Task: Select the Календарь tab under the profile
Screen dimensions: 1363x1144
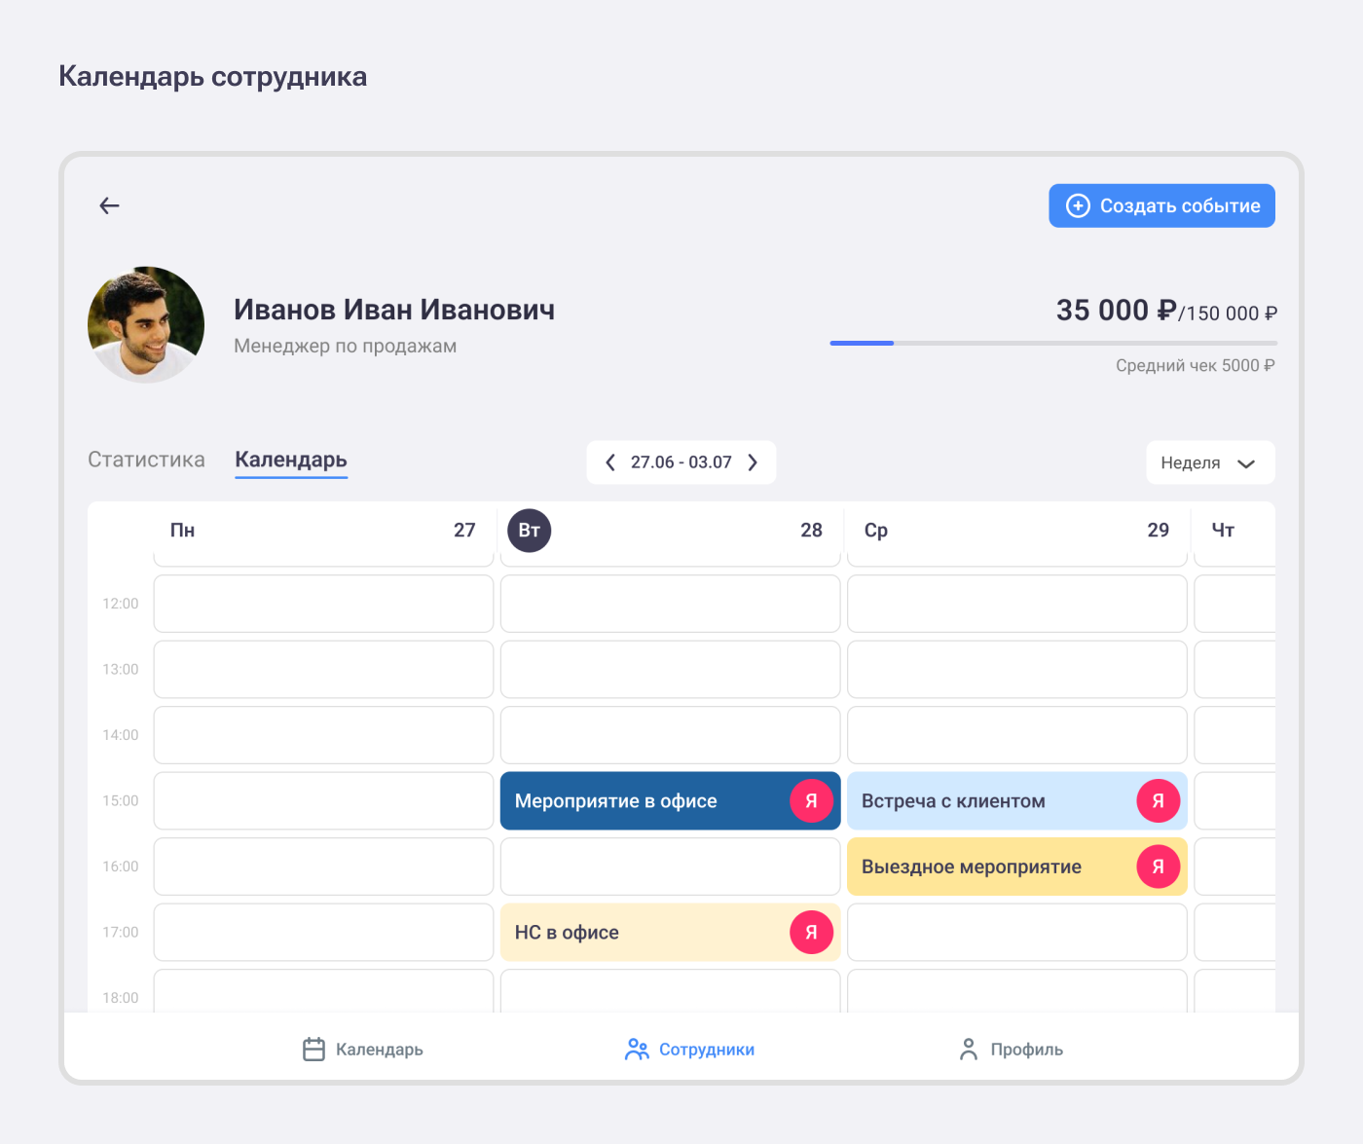Action: tap(291, 460)
